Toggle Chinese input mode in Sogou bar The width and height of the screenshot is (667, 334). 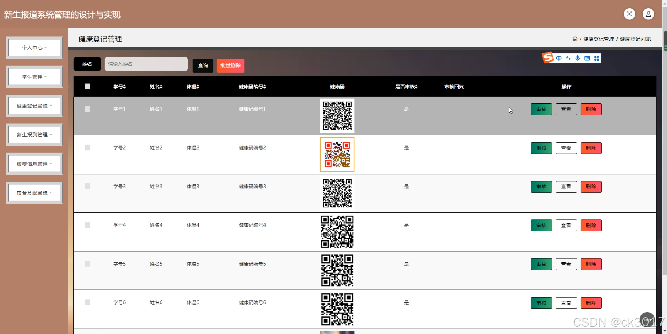pos(559,58)
